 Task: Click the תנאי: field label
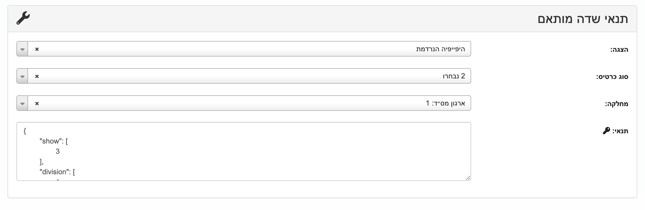[x=620, y=131]
